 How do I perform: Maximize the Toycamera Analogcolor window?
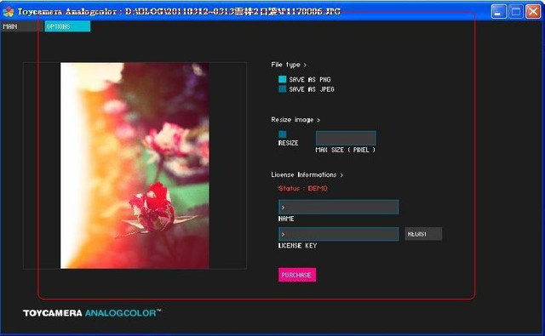[516, 11]
